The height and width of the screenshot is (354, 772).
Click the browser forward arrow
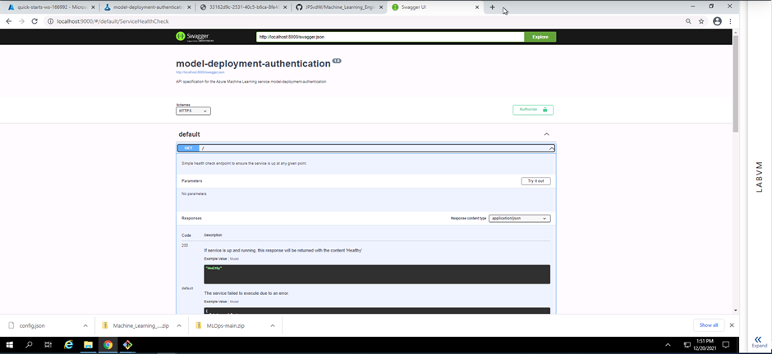pos(21,21)
